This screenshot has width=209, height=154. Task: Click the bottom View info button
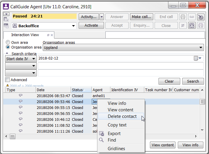[191, 145]
